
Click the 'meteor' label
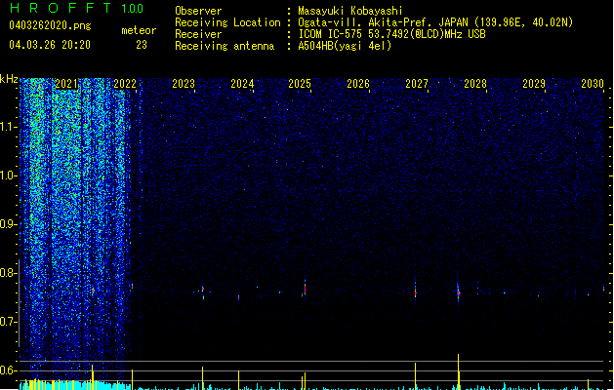(139, 30)
